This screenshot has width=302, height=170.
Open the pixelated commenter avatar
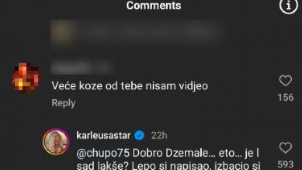[25, 78]
